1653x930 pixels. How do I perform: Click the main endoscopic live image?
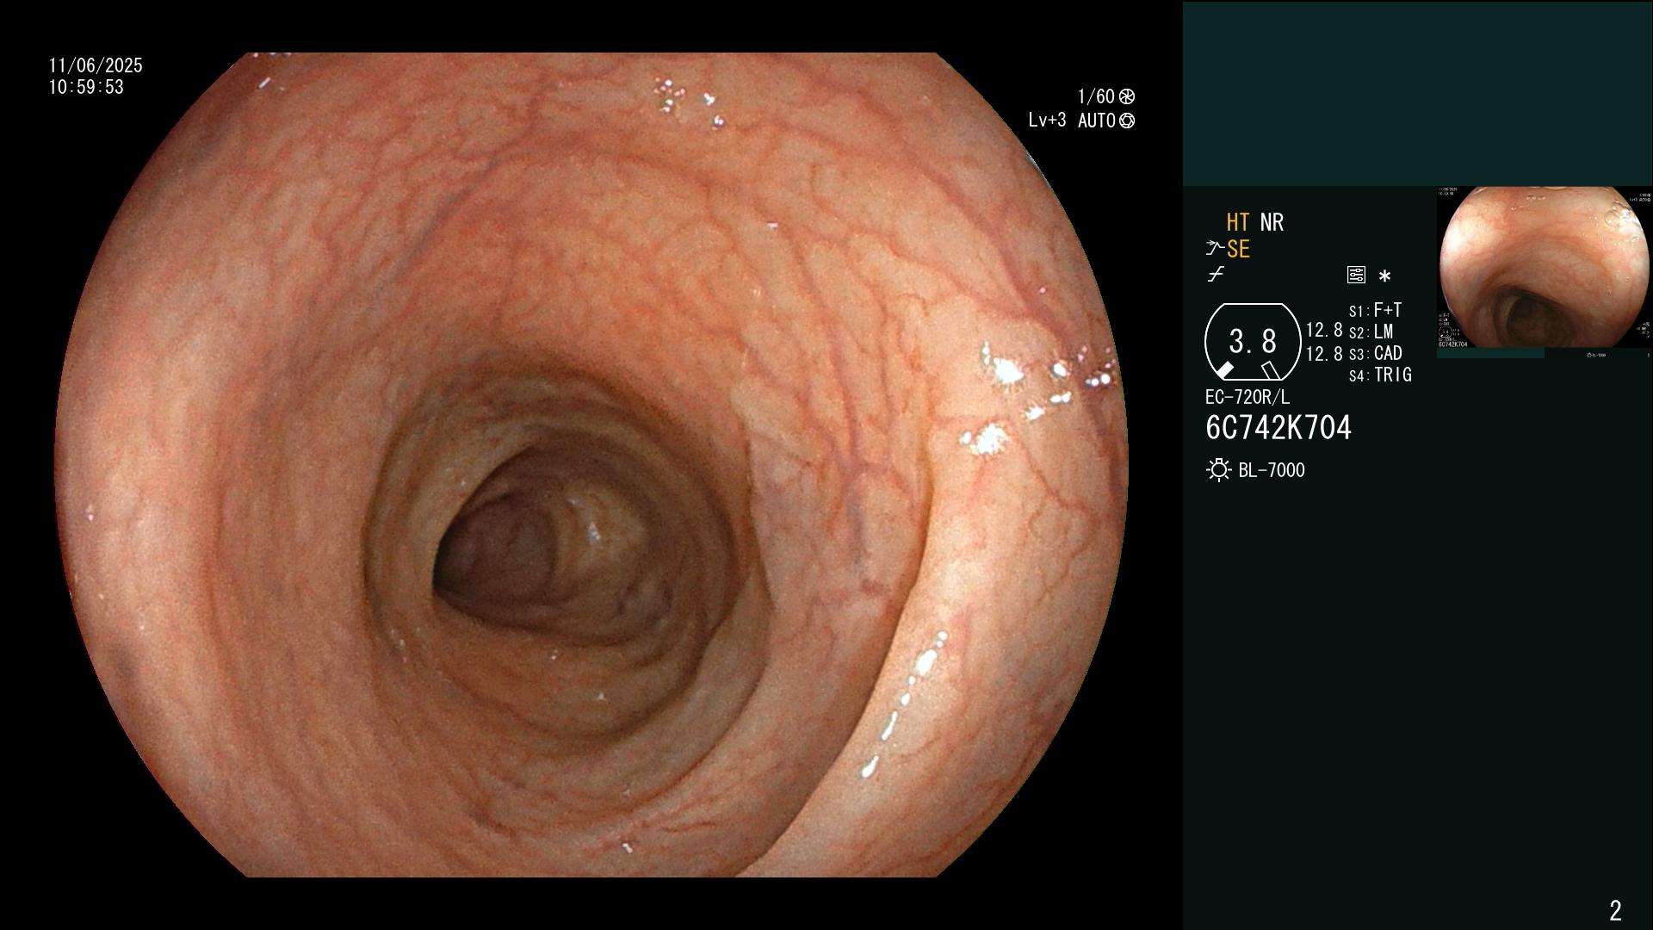click(x=591, y=465)
